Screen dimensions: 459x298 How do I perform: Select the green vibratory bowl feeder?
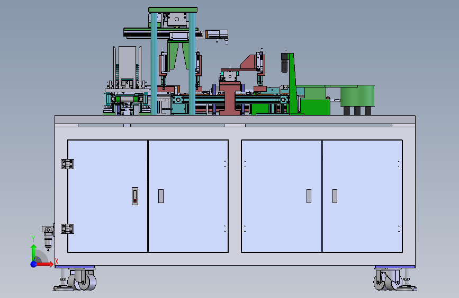[357, 95]
